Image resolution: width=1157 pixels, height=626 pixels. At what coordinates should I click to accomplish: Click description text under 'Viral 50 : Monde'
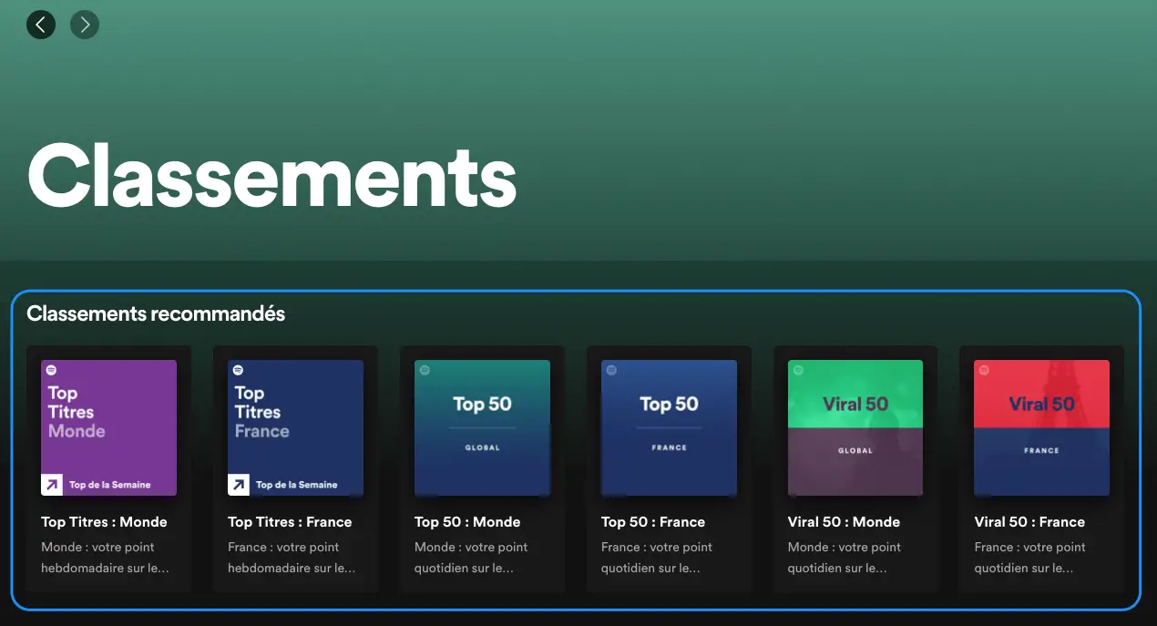[845, 558]
